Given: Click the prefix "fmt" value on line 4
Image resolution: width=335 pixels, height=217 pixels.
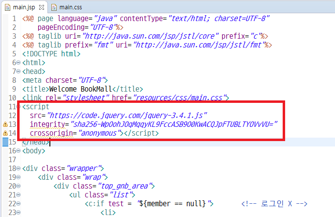Looking at the screenshot, I should 104,45.
